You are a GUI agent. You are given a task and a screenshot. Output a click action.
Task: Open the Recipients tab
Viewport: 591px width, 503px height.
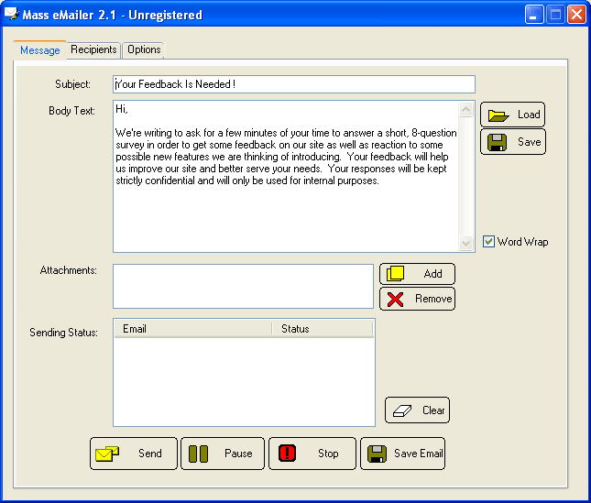93,49
